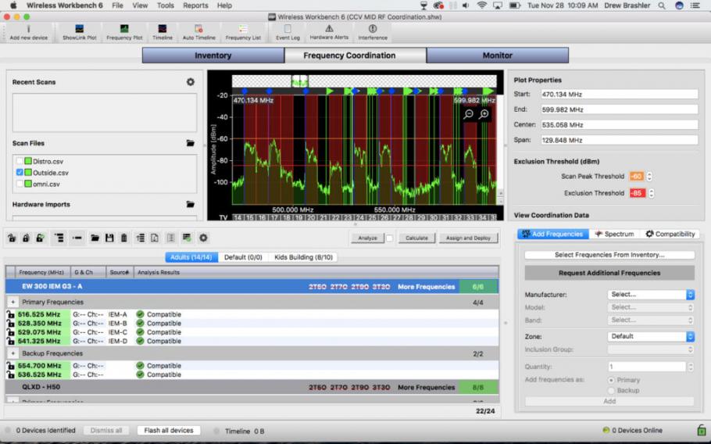Click the Calculate button
The width and height of the screenshot is (711, 444).
coord(416,238)
